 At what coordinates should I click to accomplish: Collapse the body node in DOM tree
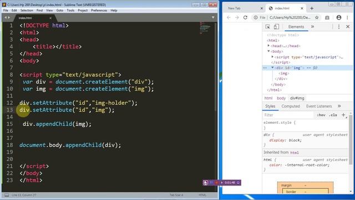pos(268,51)
